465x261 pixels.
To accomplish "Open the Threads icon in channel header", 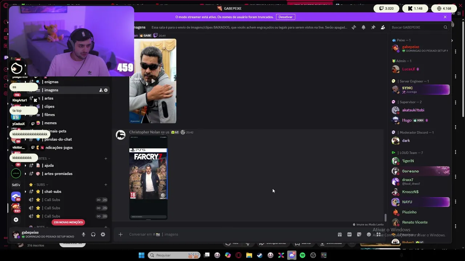I will [354, 27].
